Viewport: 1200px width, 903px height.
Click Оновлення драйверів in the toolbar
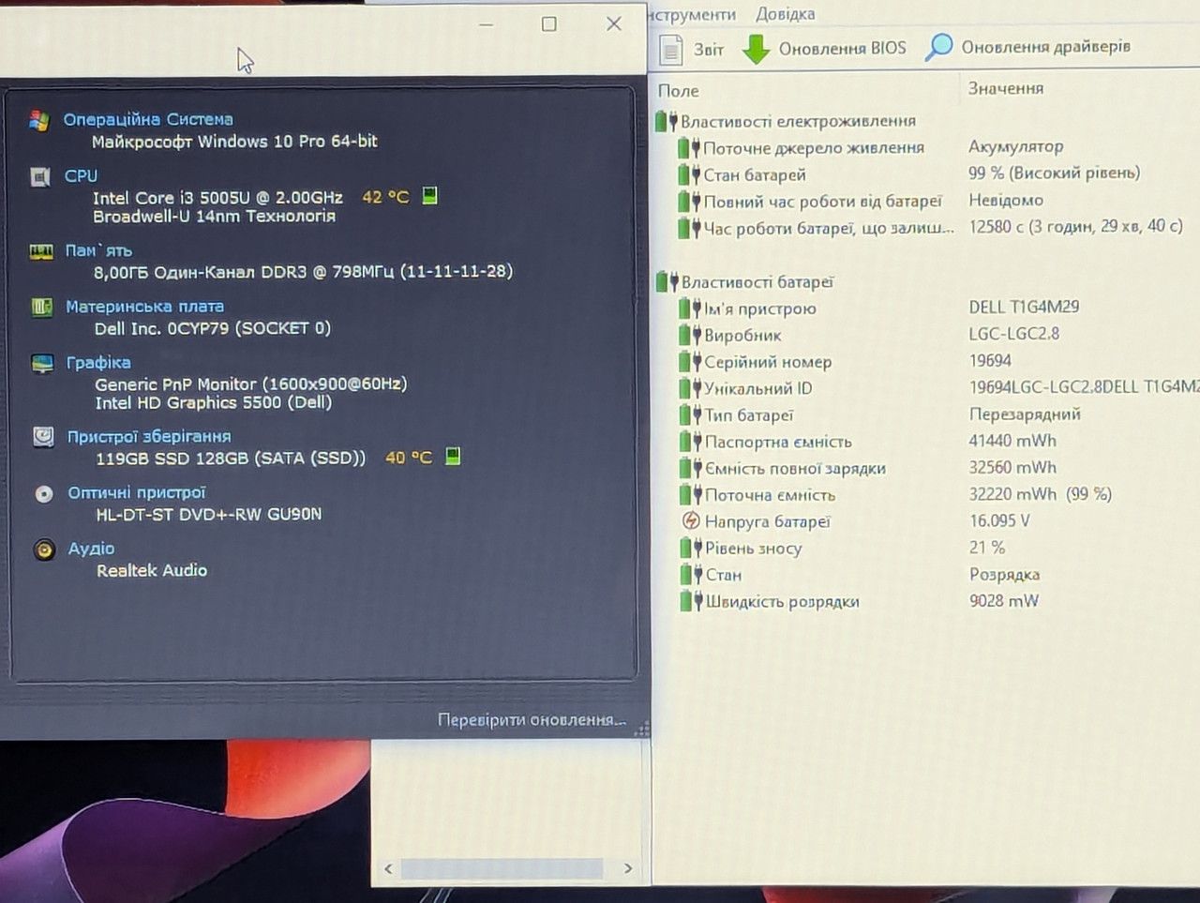[x=1027, y=47]
